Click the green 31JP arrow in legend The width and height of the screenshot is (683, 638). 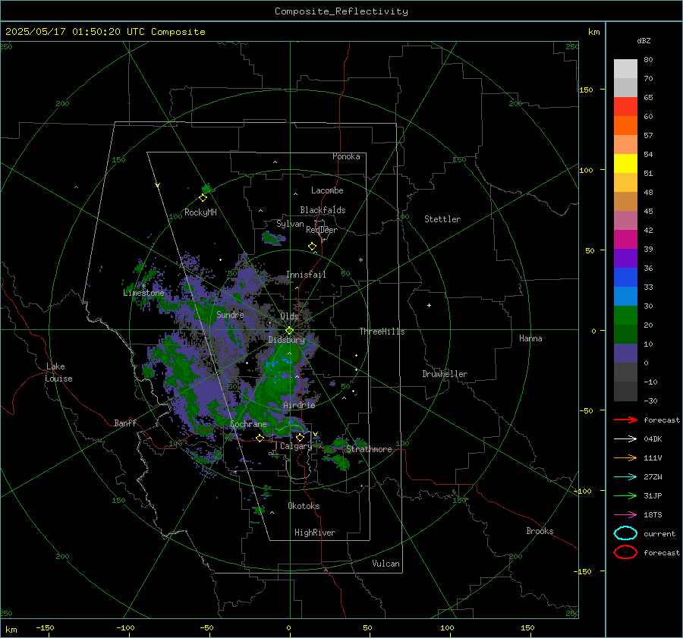tap(625, 495)
